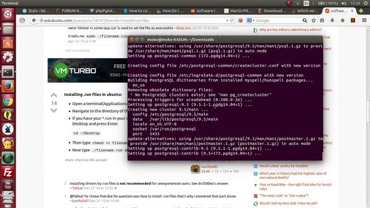Viewport: 370px width, 208px height.
Task: Click the search magnifier in the Google box
Action: (x=305, y=21)
